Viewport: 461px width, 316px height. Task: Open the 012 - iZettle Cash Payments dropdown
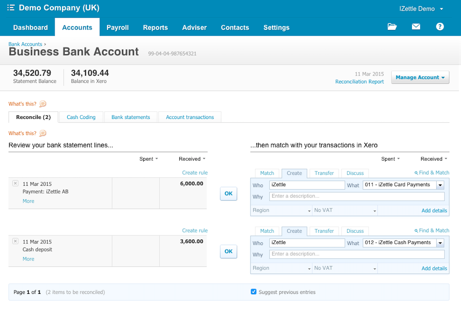440,243
